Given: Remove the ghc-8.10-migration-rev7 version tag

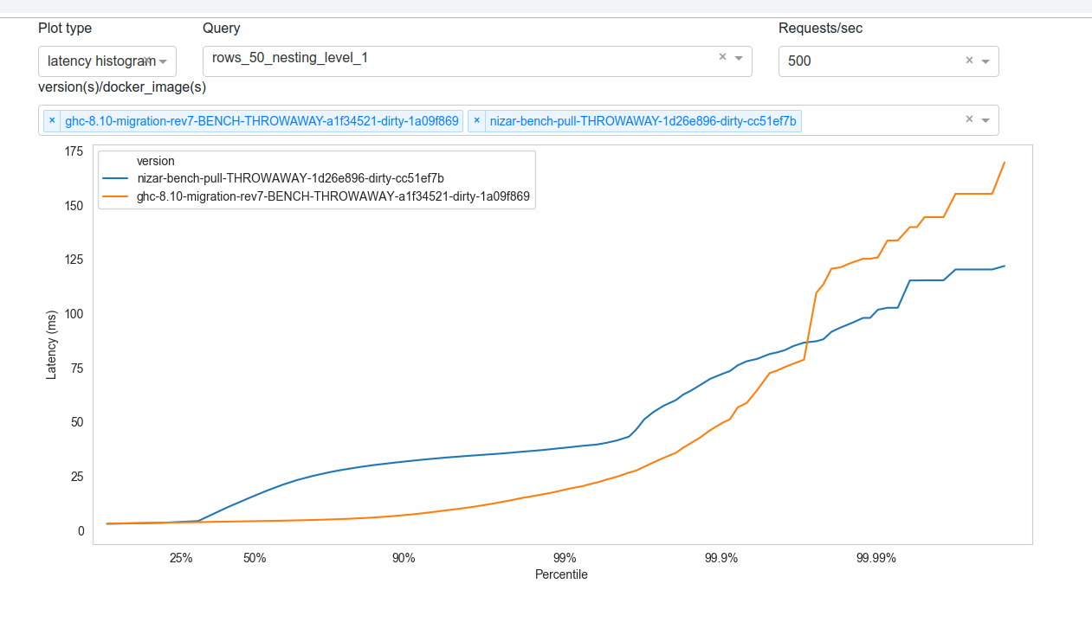Looking at the screenshot, I should [52, 121].
